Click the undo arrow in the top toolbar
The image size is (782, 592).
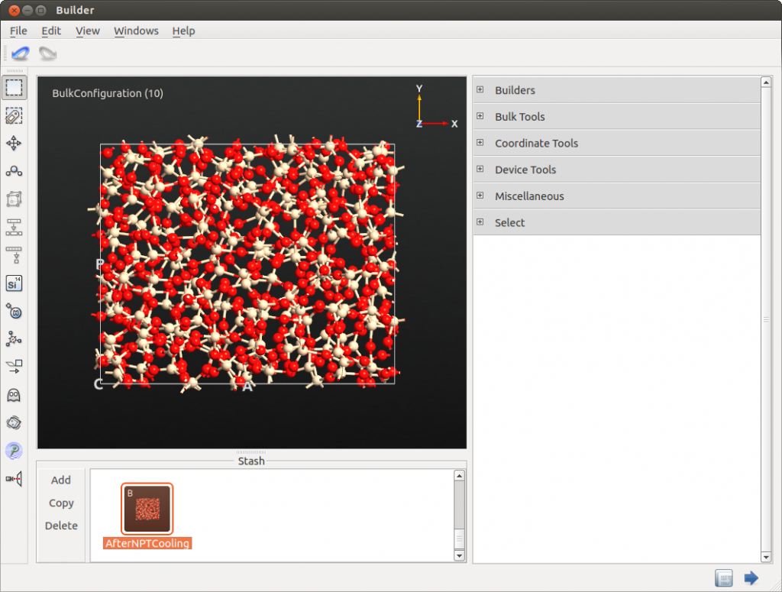[21, 53]
